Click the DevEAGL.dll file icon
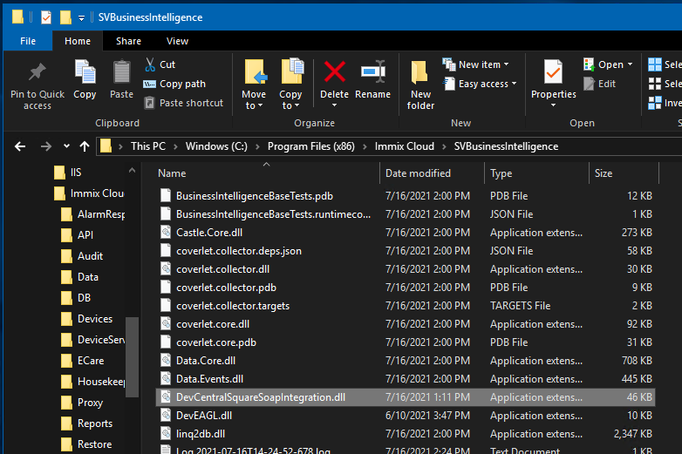This screenshot has width=682, height=454. tap(166, 416)
